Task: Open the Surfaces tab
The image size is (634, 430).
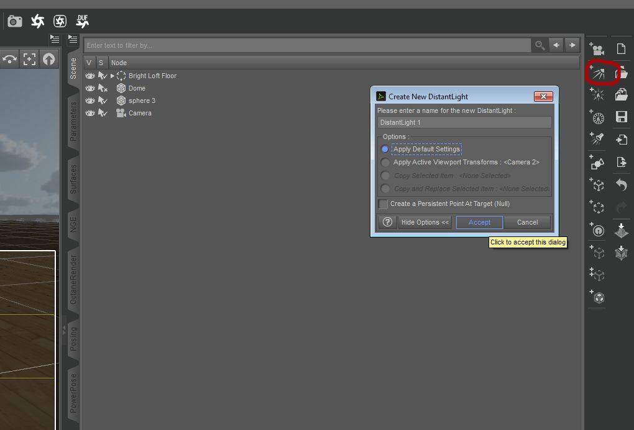Action: [x=73, y=179]
